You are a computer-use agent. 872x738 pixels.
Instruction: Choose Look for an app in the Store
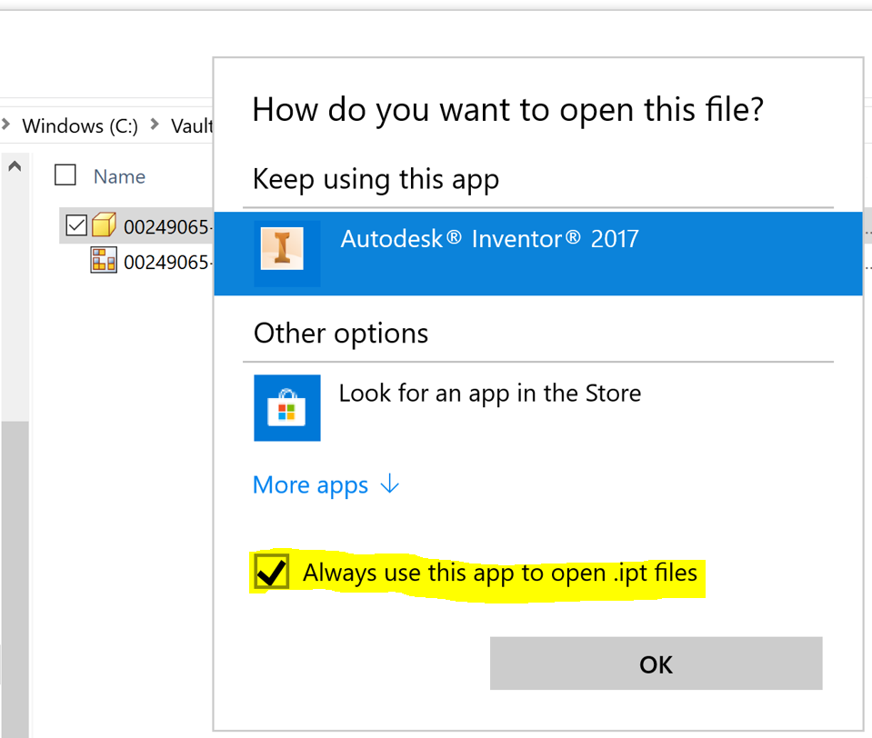click(489, 394)
